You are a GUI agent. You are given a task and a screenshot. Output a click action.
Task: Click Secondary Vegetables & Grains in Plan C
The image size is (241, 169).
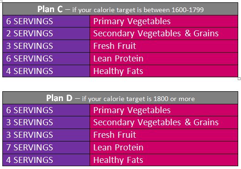(164, 34)
